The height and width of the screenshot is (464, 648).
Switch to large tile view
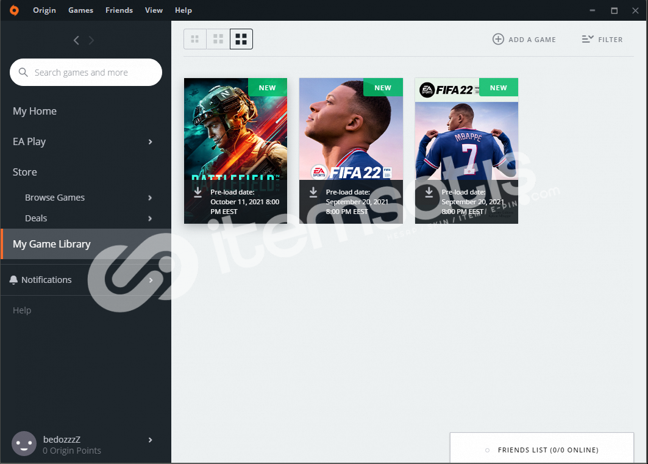(x=241, y=39)
